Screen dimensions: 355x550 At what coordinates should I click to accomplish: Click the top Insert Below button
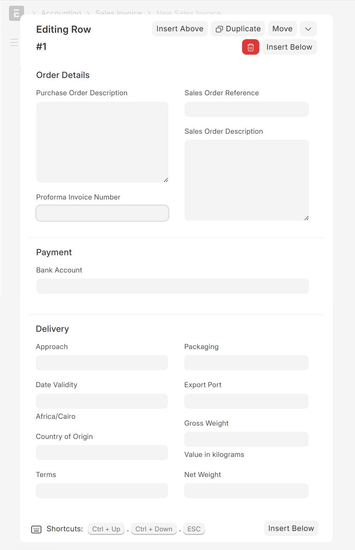[x=289, y=47]
